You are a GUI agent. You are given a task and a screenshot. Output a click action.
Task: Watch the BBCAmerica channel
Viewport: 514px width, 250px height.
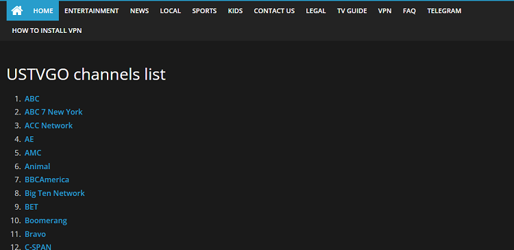point(47,180)
